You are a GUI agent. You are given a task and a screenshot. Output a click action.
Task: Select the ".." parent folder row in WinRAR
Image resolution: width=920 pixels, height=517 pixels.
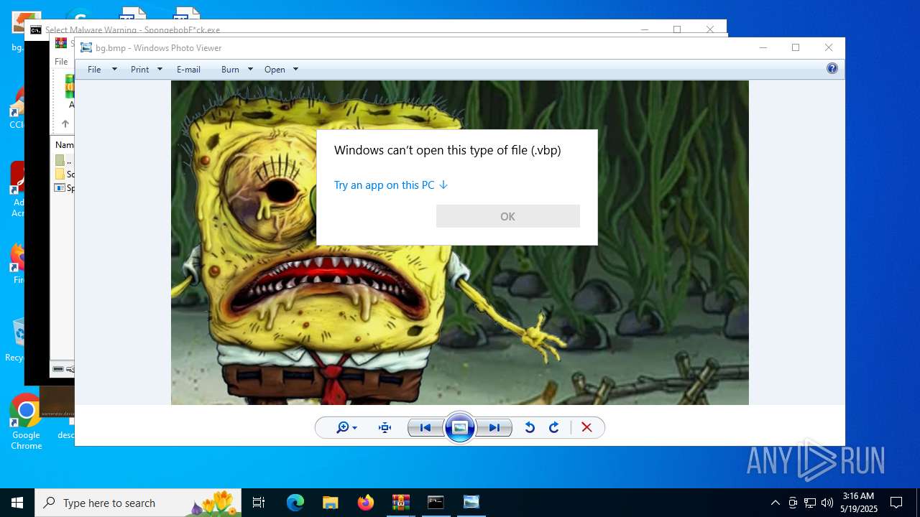pyautogui.click(x=65, y=161)
